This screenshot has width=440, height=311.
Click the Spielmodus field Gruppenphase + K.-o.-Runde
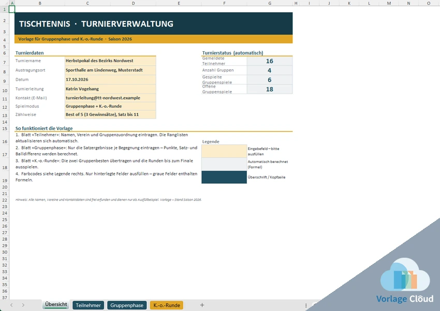110,106
